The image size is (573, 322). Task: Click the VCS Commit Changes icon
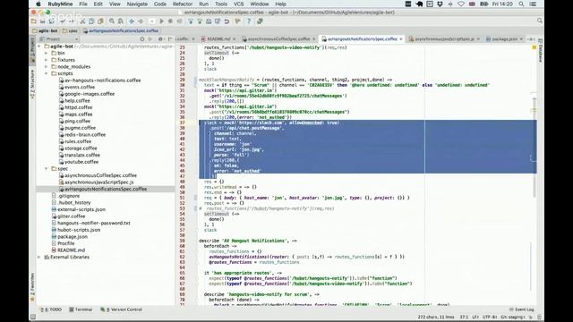point(200,21)
